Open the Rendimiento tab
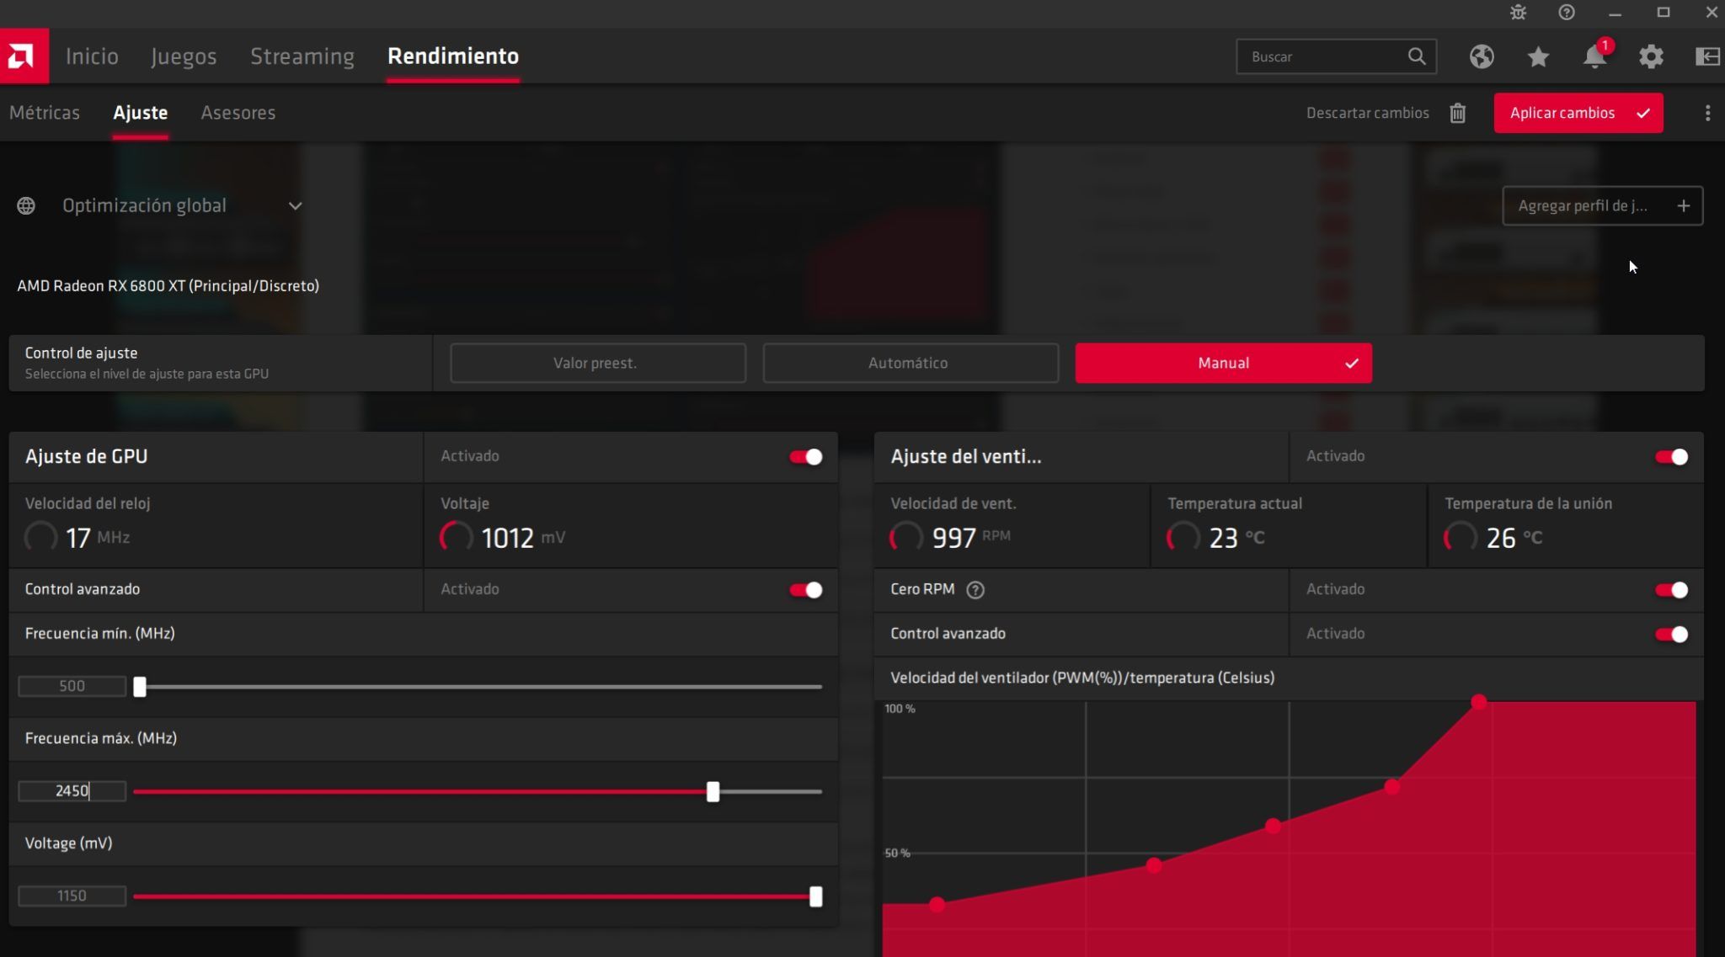Viewport: 1725px width, 957px height. pyautogui.click(x=453, y=56)
